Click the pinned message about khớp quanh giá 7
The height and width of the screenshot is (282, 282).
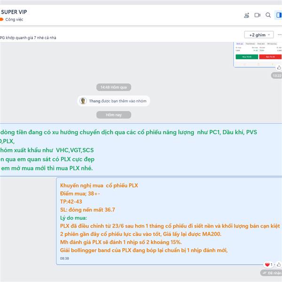click(x=28, y=38)
